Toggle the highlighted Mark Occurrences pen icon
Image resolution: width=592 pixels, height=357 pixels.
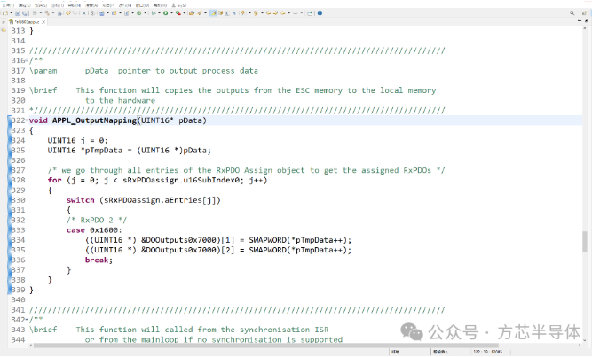point(213,12)
